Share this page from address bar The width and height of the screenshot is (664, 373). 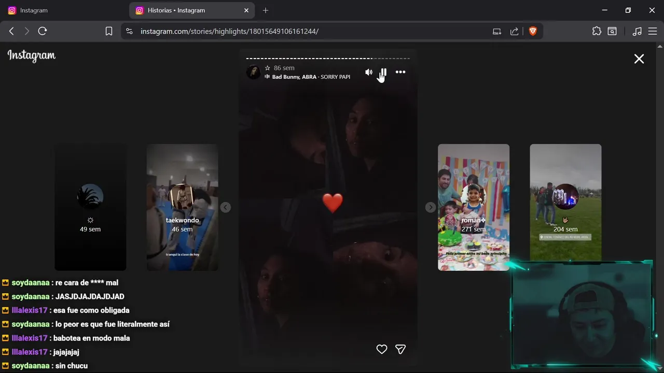click(x=514, y=31)
